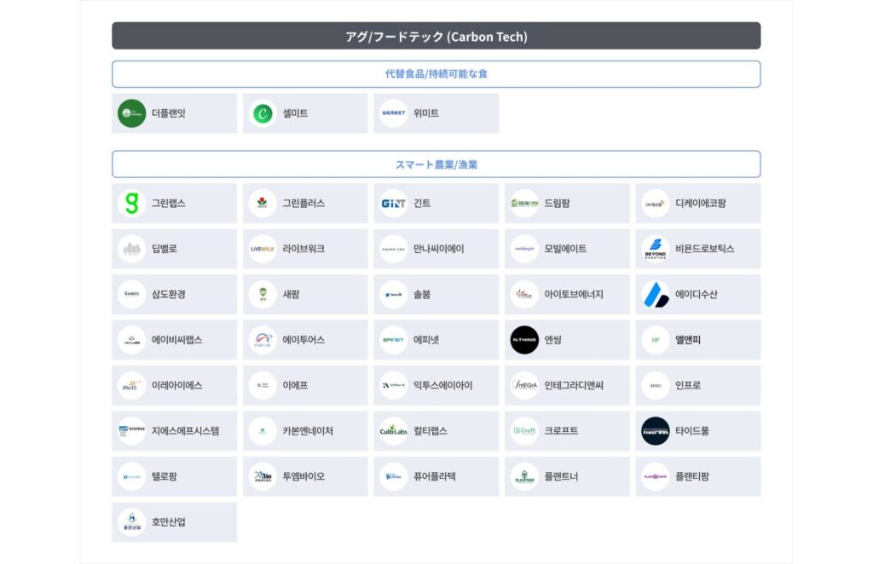Click the 컬티랩스 CultiLabs logo

pos(394,431)
